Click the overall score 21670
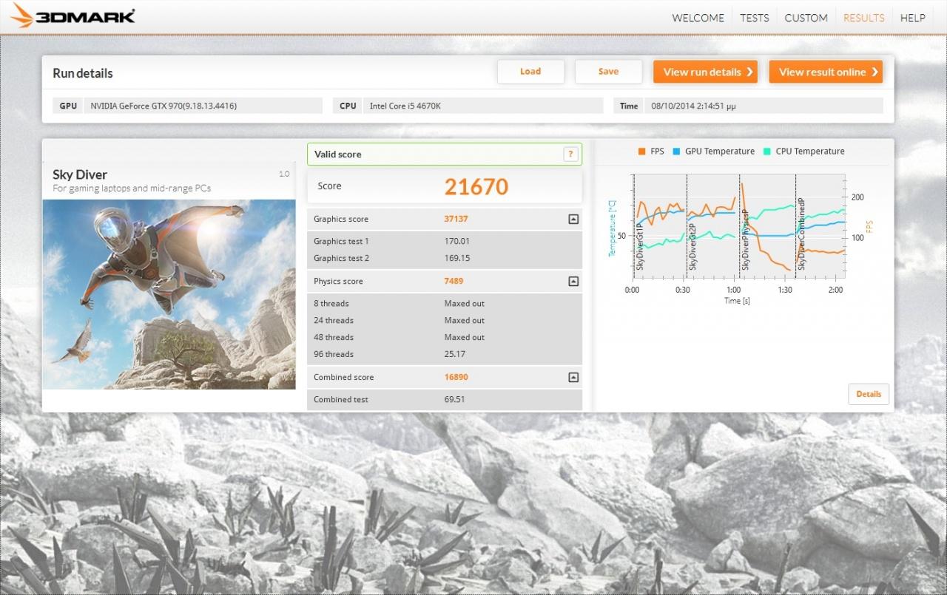The width and height of the screenshot is (947, 595). pyautogui.click(x=476, y=186)
